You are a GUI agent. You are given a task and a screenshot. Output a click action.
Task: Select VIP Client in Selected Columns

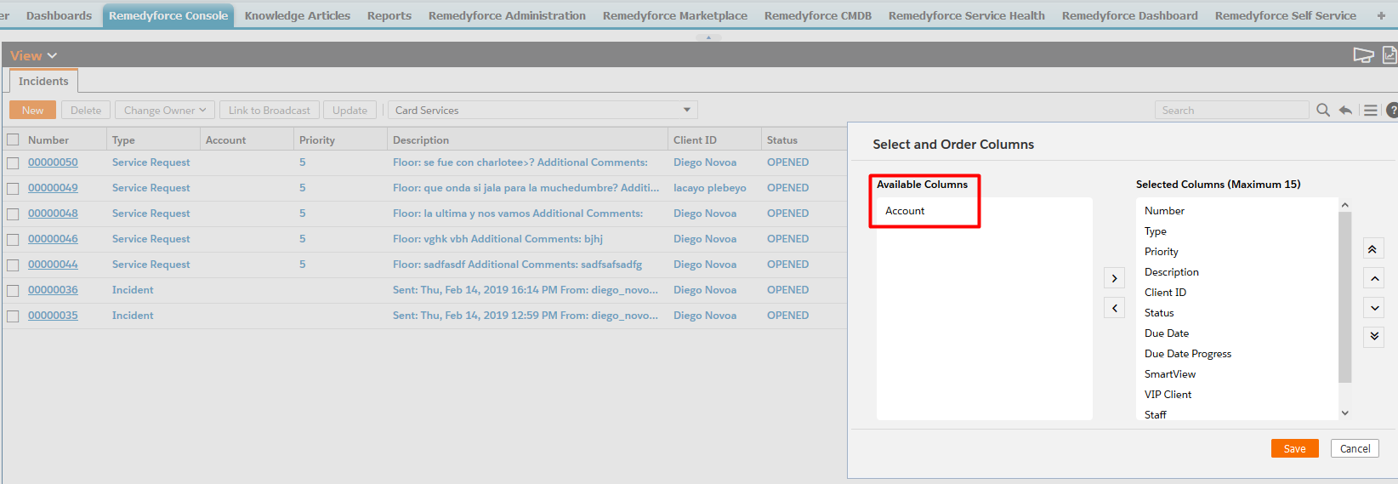coord(1168,395)
